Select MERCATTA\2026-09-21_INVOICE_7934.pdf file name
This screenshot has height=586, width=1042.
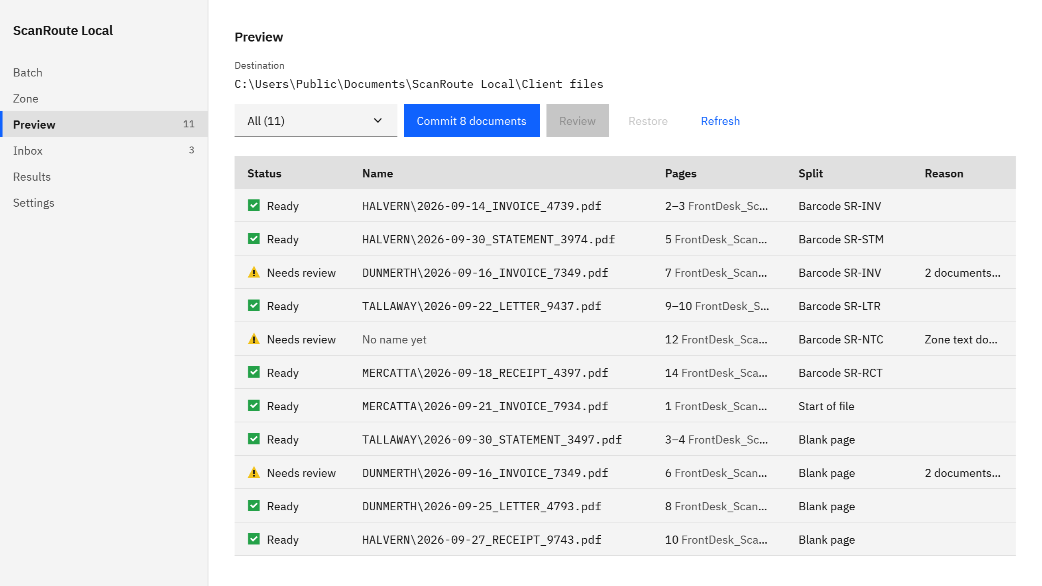click(485, 406)
